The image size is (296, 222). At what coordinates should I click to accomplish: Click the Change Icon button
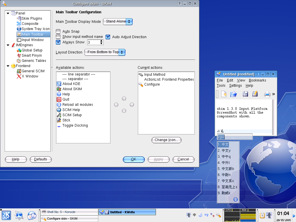(166, 140)
